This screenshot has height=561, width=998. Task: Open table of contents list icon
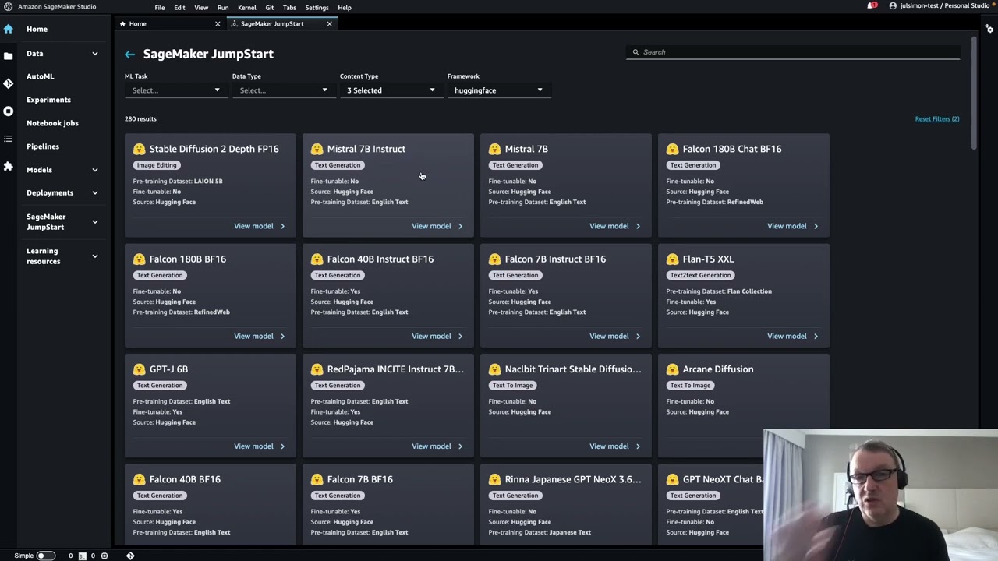(8, 139)
